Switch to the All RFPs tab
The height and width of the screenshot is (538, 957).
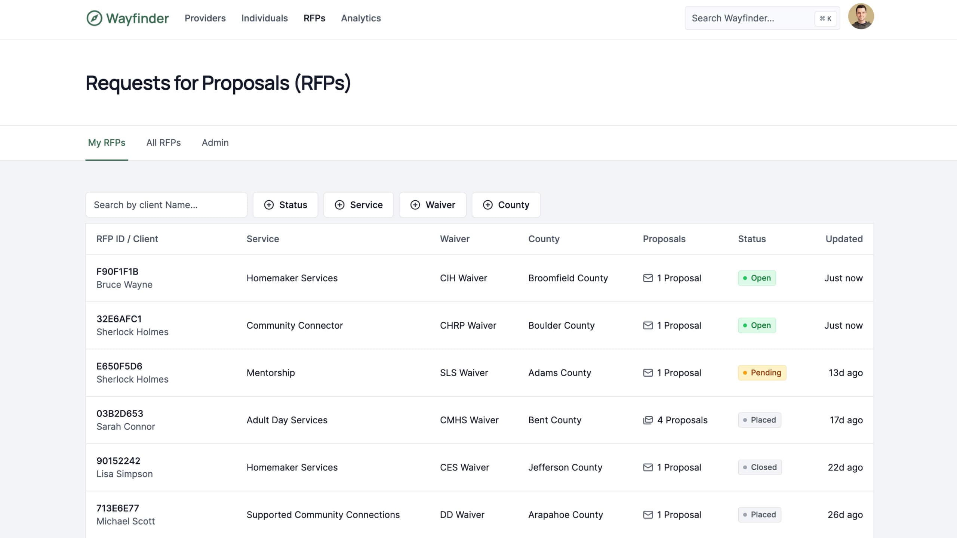tap(163, 143)
